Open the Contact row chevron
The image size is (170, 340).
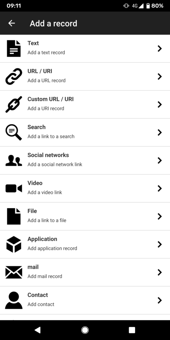160,300
